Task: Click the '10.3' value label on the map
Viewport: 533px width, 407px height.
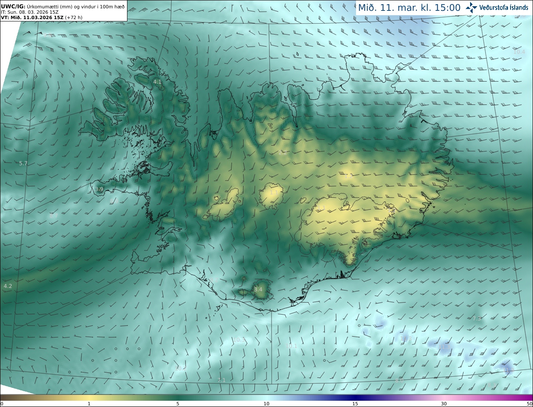Action: (239, 340)
